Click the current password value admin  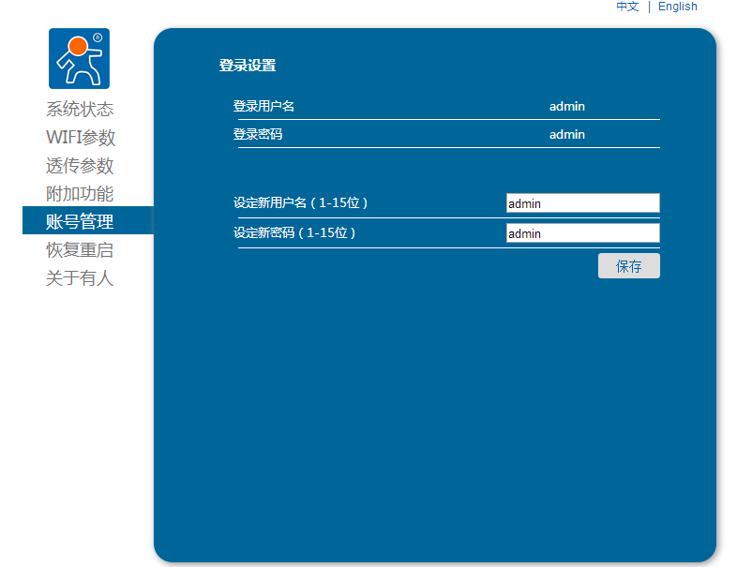click(566, 135)
